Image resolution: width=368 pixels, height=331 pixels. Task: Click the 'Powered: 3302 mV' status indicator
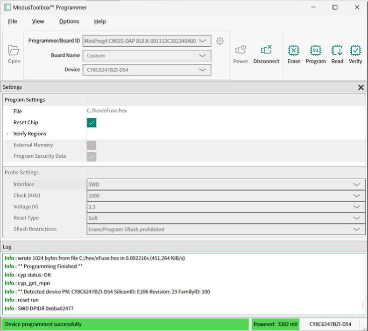click(275, 324)
